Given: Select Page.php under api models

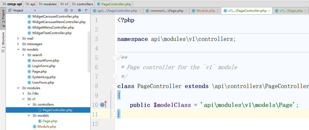Looking at the screenshot, I should tap(37, 72).
